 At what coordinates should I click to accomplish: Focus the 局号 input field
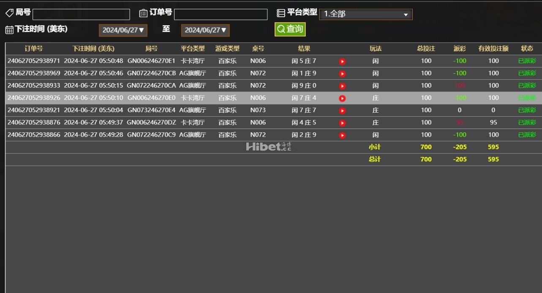pyautogui.click(x=81, y=14)
